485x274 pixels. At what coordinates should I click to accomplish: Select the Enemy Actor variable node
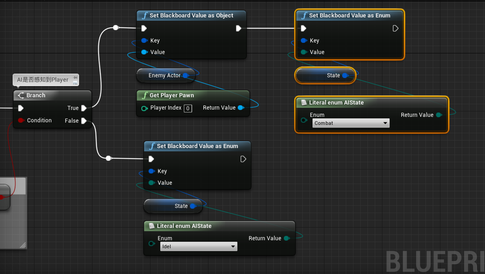tap(166, 75)
